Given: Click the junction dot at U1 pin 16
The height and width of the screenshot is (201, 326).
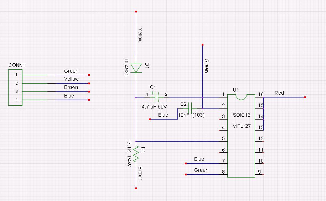Looking at the screenshot, I should coord(263,97).
